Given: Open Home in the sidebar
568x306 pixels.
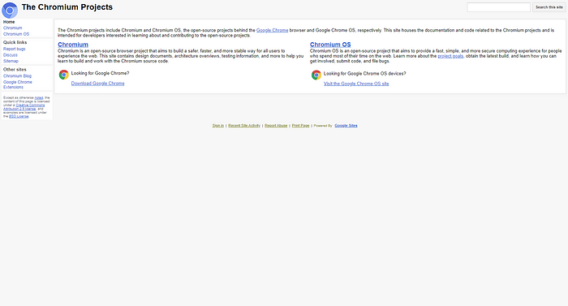Looking at the screenshot, I should coord(9,22).
